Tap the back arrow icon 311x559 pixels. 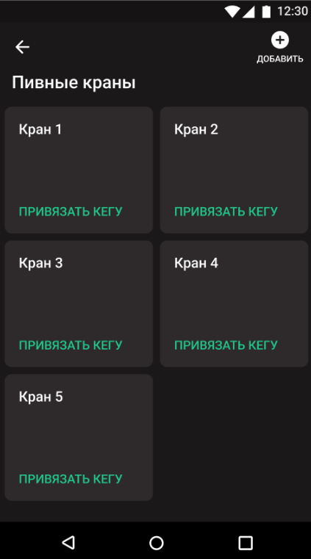point(22,47)
